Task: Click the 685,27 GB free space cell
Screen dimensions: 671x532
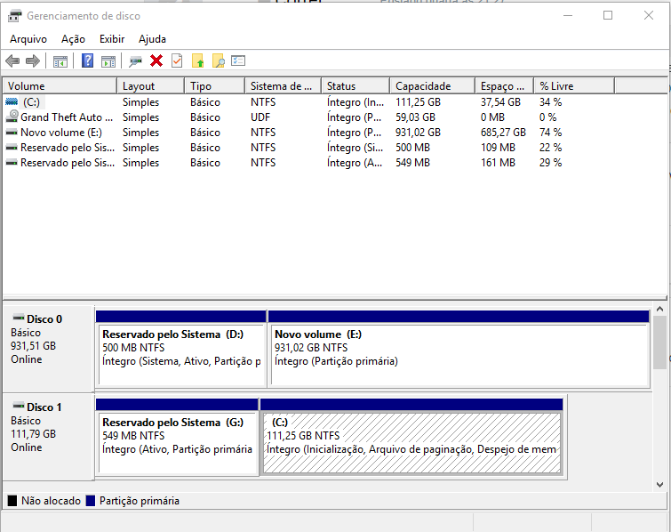Action: point(503,133)
